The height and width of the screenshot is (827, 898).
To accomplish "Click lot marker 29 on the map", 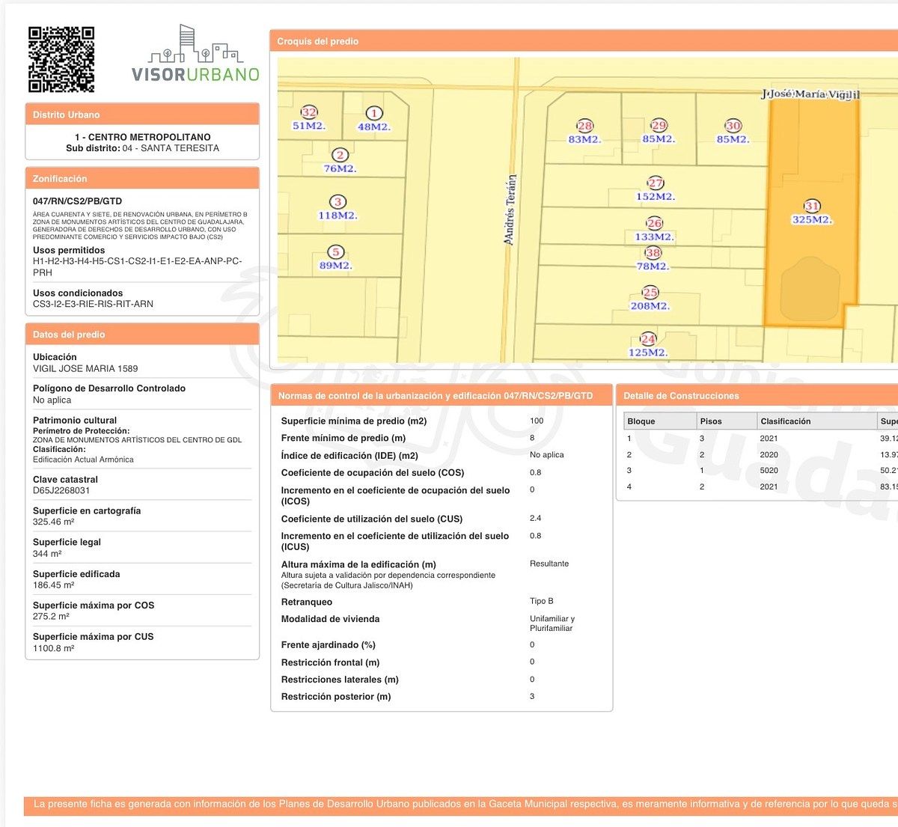I will pos(659,126).
